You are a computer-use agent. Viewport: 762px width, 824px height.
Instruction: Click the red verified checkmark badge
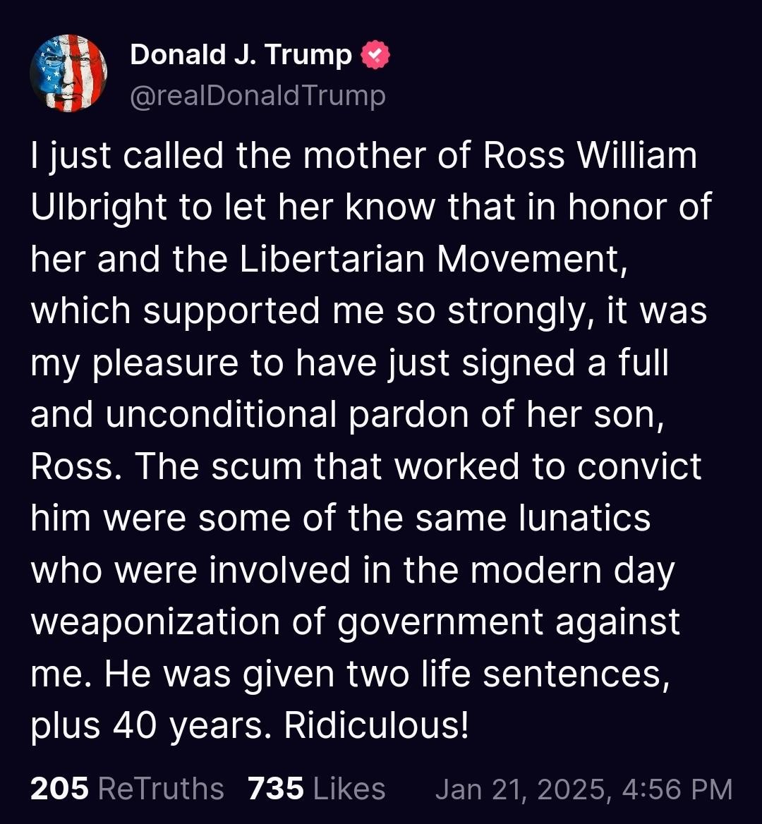(375, 55)
